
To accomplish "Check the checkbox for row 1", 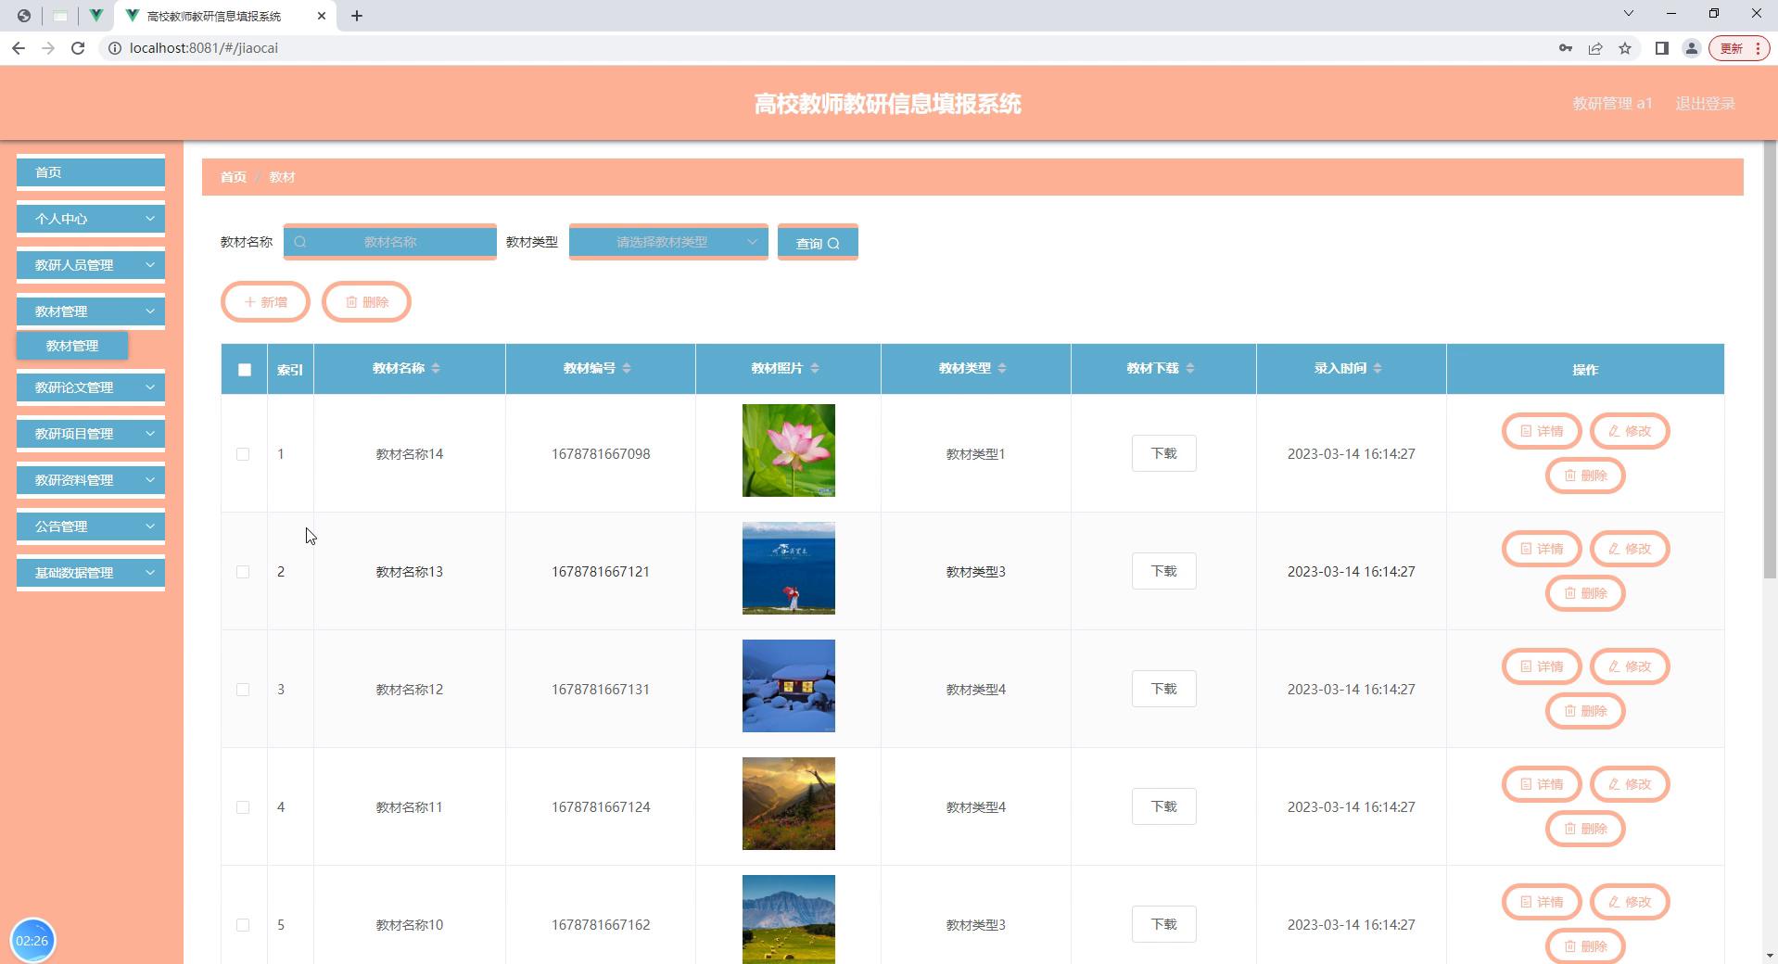I will (x=243, y=454).
